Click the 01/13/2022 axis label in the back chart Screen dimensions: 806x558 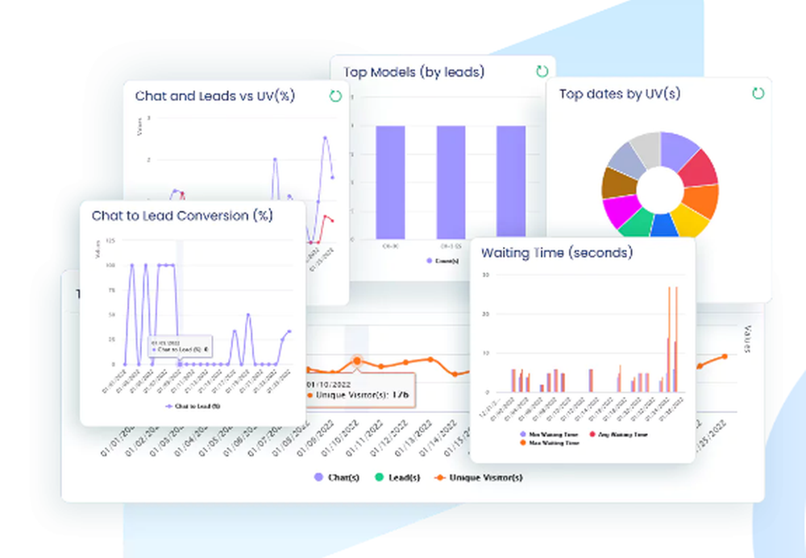pyautogui.click(x=413, y=438)
